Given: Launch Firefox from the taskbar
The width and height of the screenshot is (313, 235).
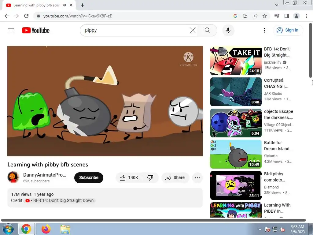Looking at the screenshot, I should click(46, 229).
